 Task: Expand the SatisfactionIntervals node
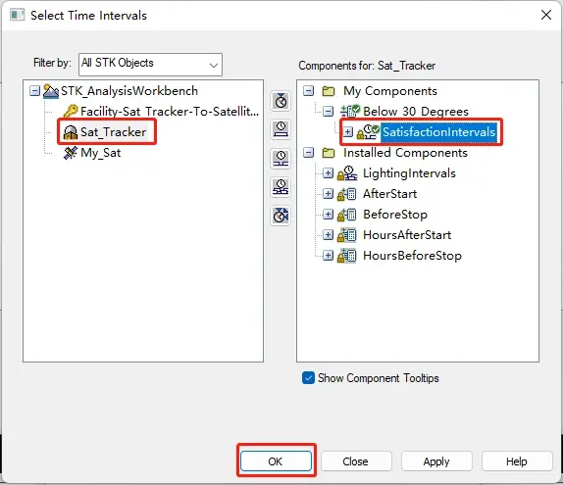tap(347, 132)
